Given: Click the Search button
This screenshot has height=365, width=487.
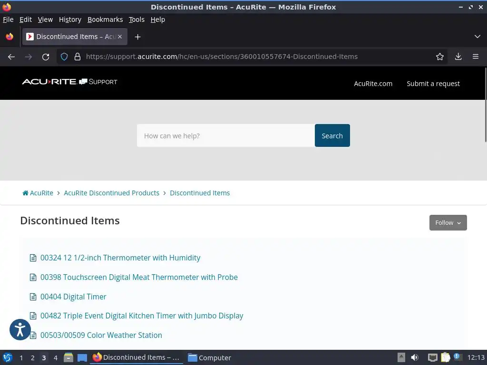Looking at the screenshot, I should click(332, 135).
